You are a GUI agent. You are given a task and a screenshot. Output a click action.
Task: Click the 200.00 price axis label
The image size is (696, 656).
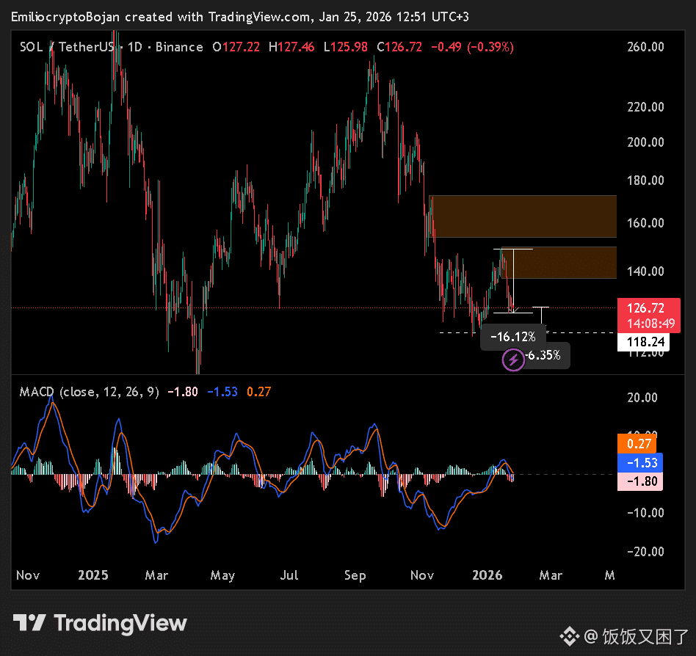tap(645, 142)
